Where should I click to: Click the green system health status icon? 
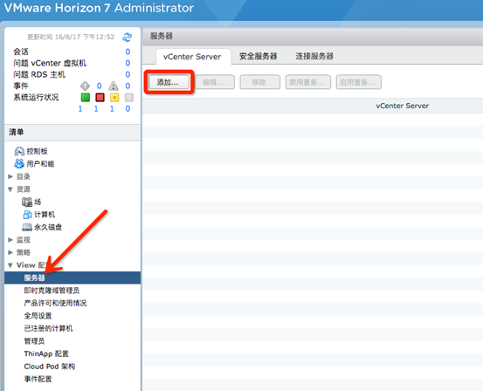pyautogui.click(x=86, y=98)
